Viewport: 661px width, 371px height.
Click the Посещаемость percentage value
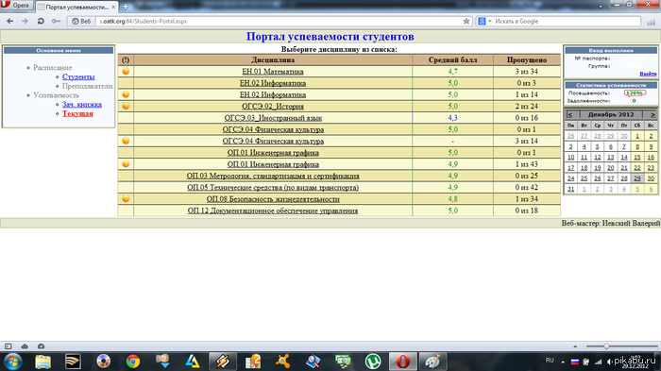pos(635,93)
